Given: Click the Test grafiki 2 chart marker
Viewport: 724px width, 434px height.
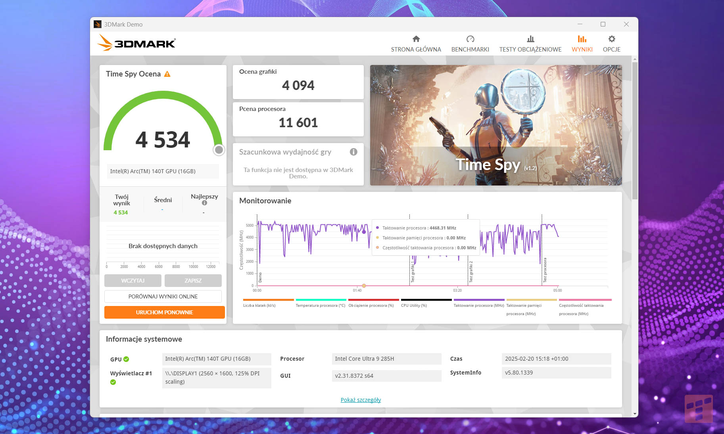Looking at the screenshot, I should (471, 271).
